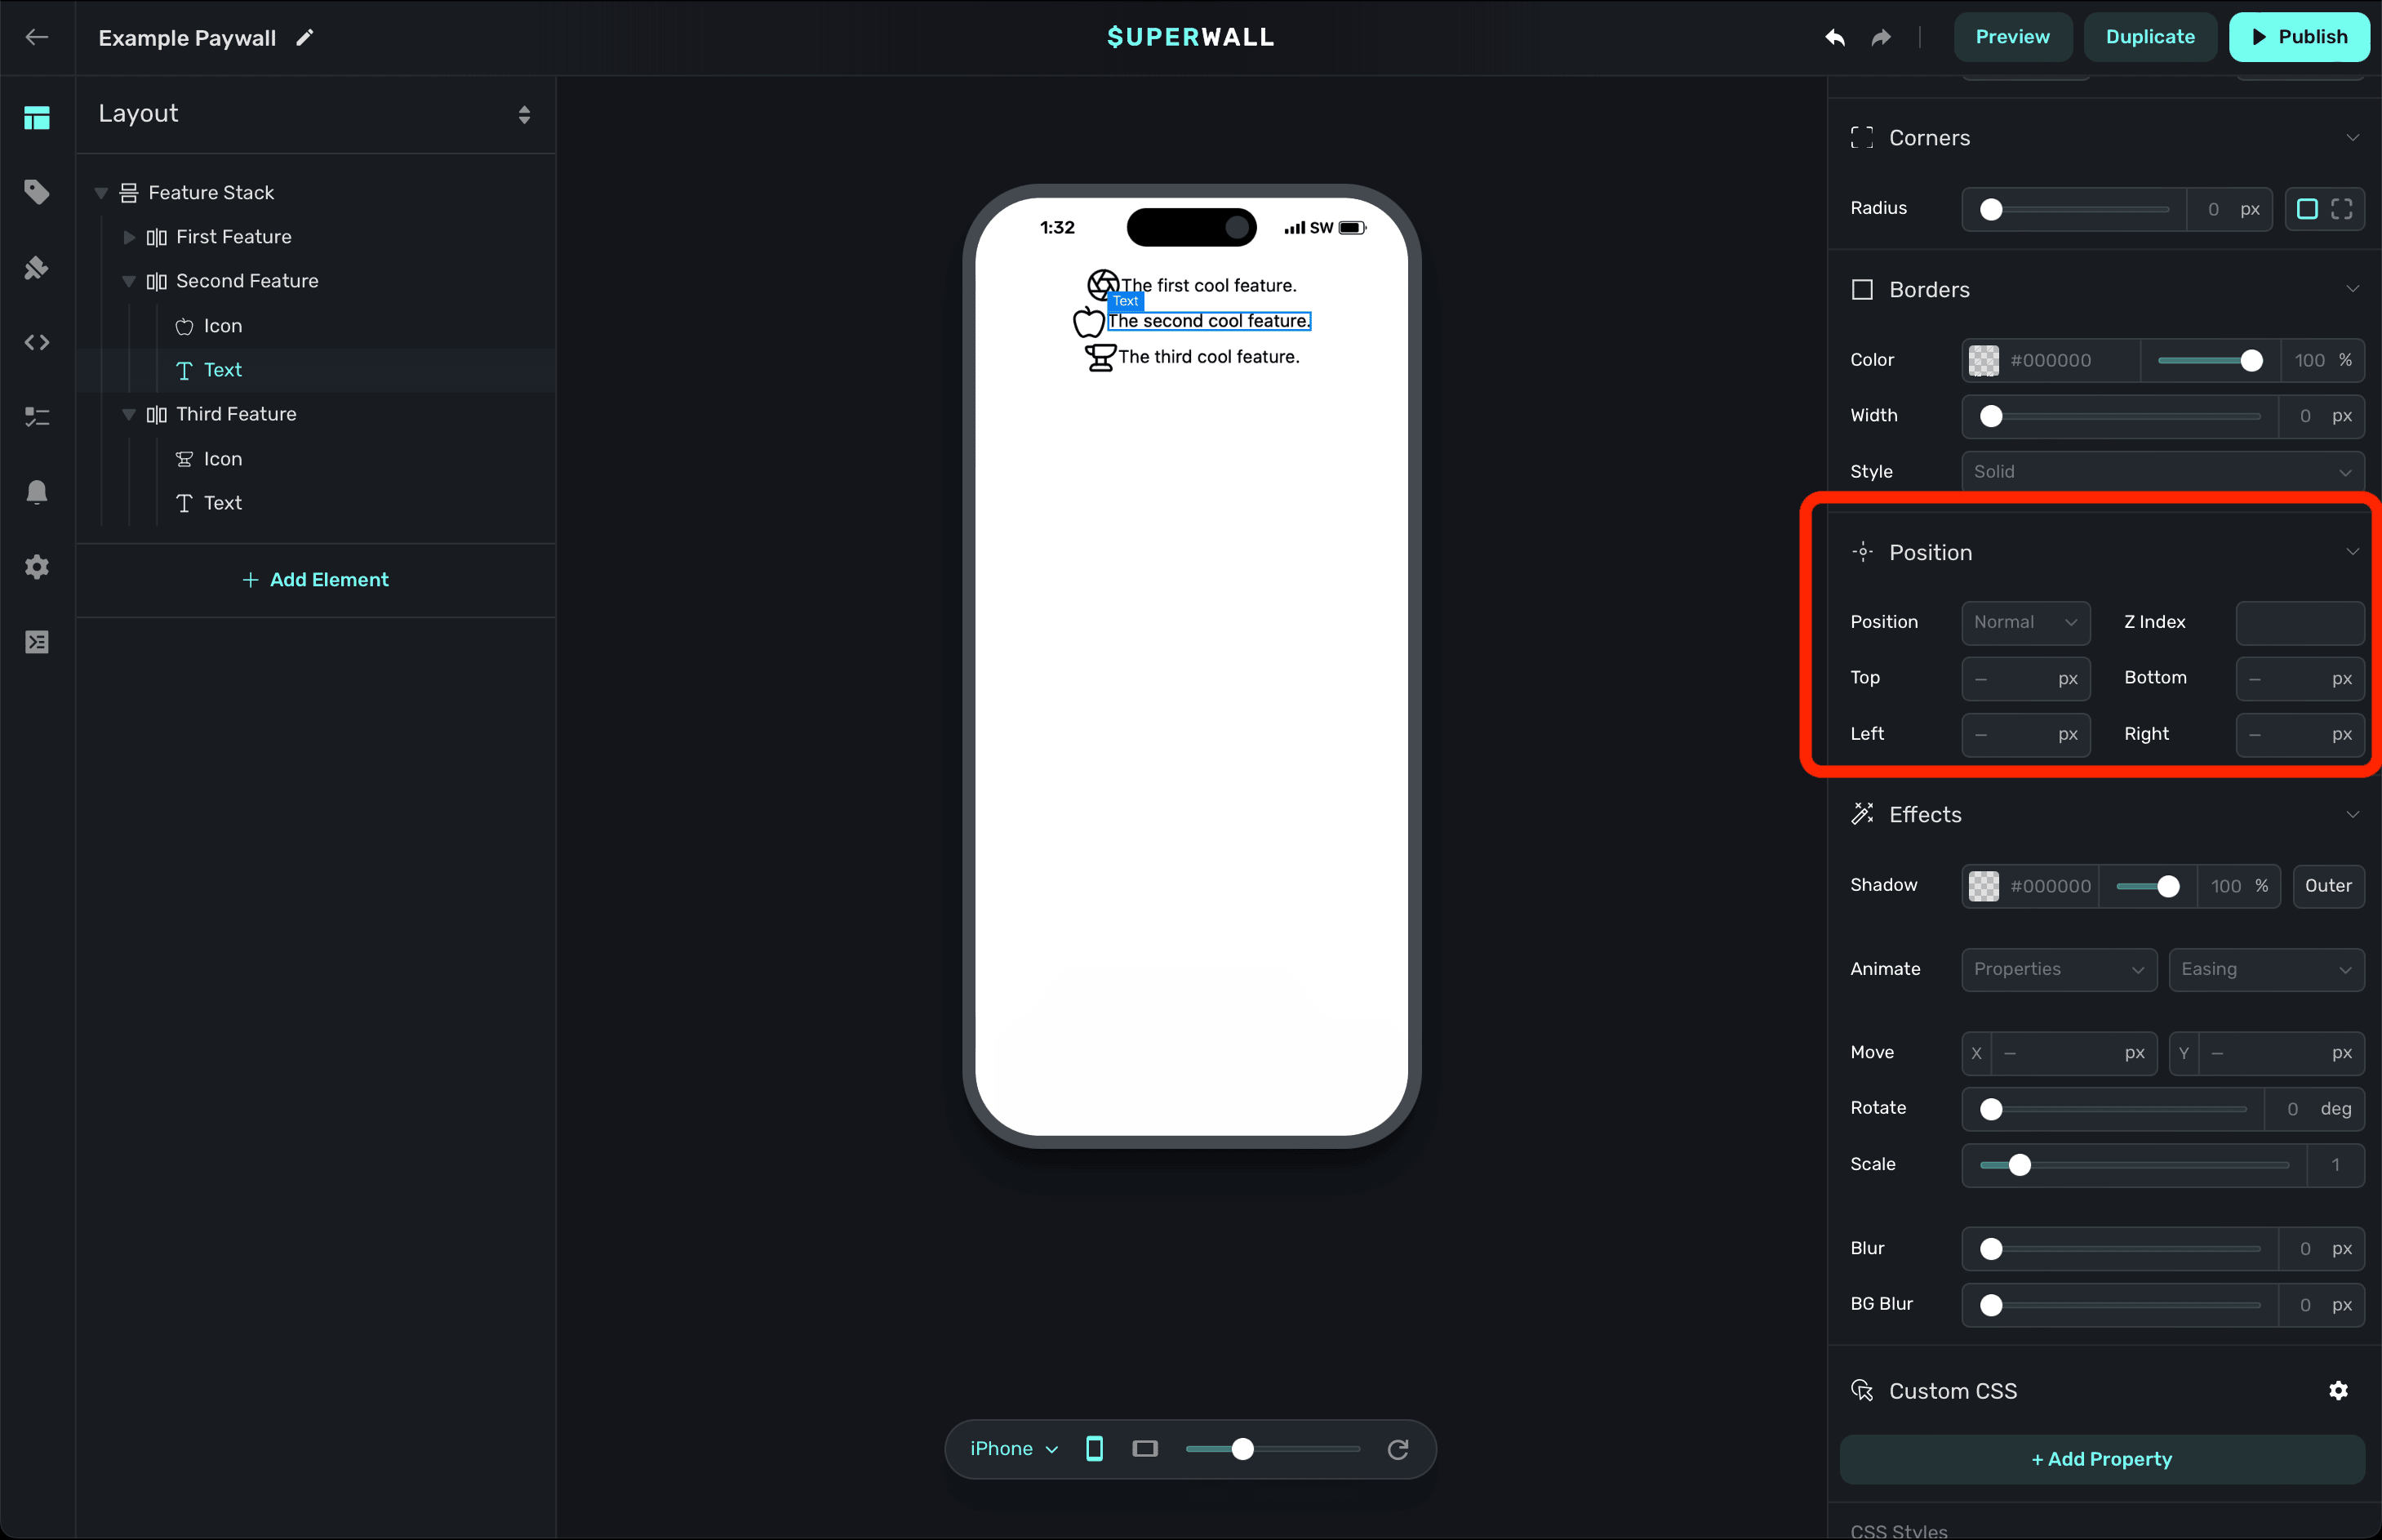Open Custom CSS gear settings
Screen dimensions: 2382x1540
tap(2338, 1390)
